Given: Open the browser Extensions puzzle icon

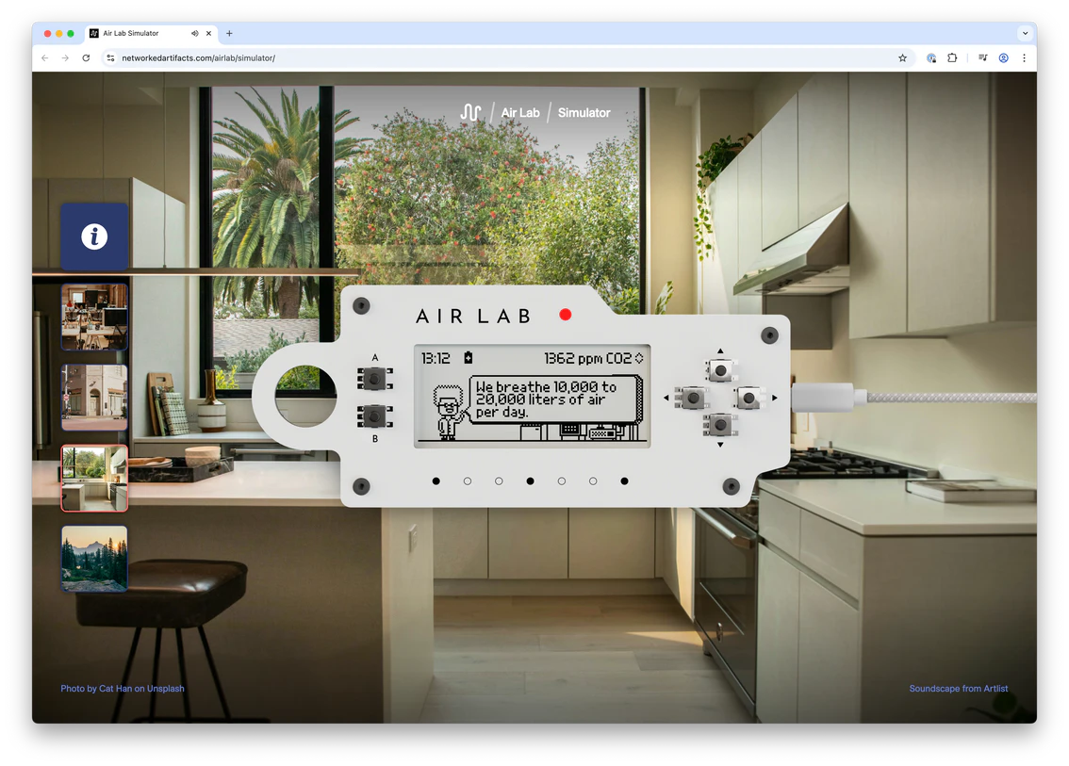Looking at the screenshot, I should coord(952,58).
